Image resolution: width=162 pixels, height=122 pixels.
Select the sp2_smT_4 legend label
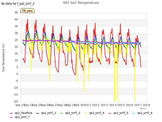click(x=97, y=113)
